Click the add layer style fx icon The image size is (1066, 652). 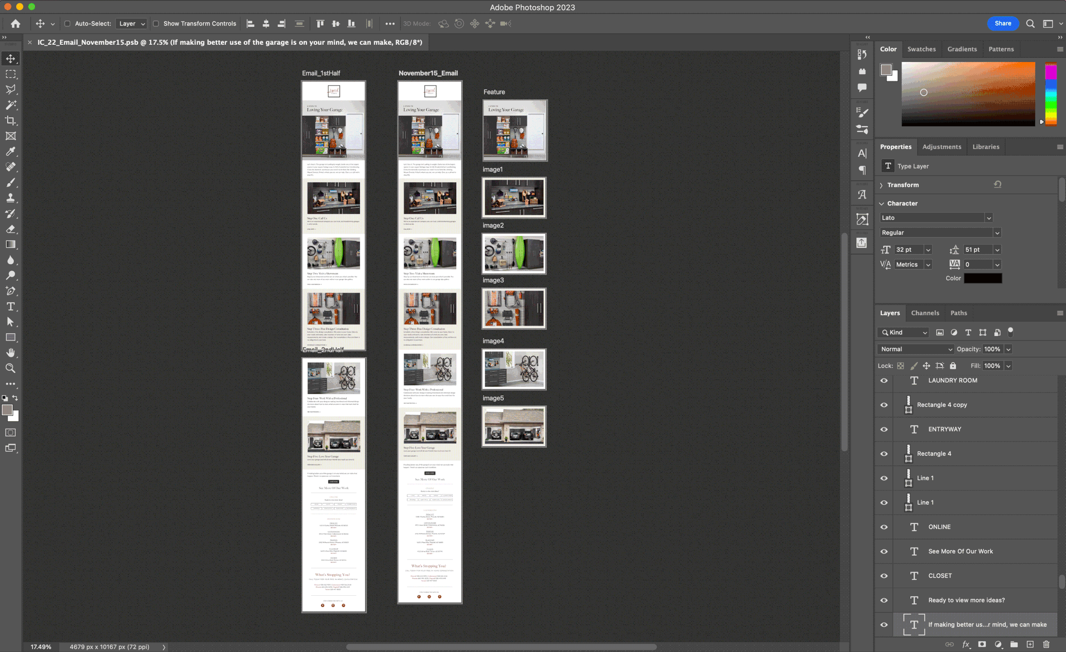coord(966,644)
